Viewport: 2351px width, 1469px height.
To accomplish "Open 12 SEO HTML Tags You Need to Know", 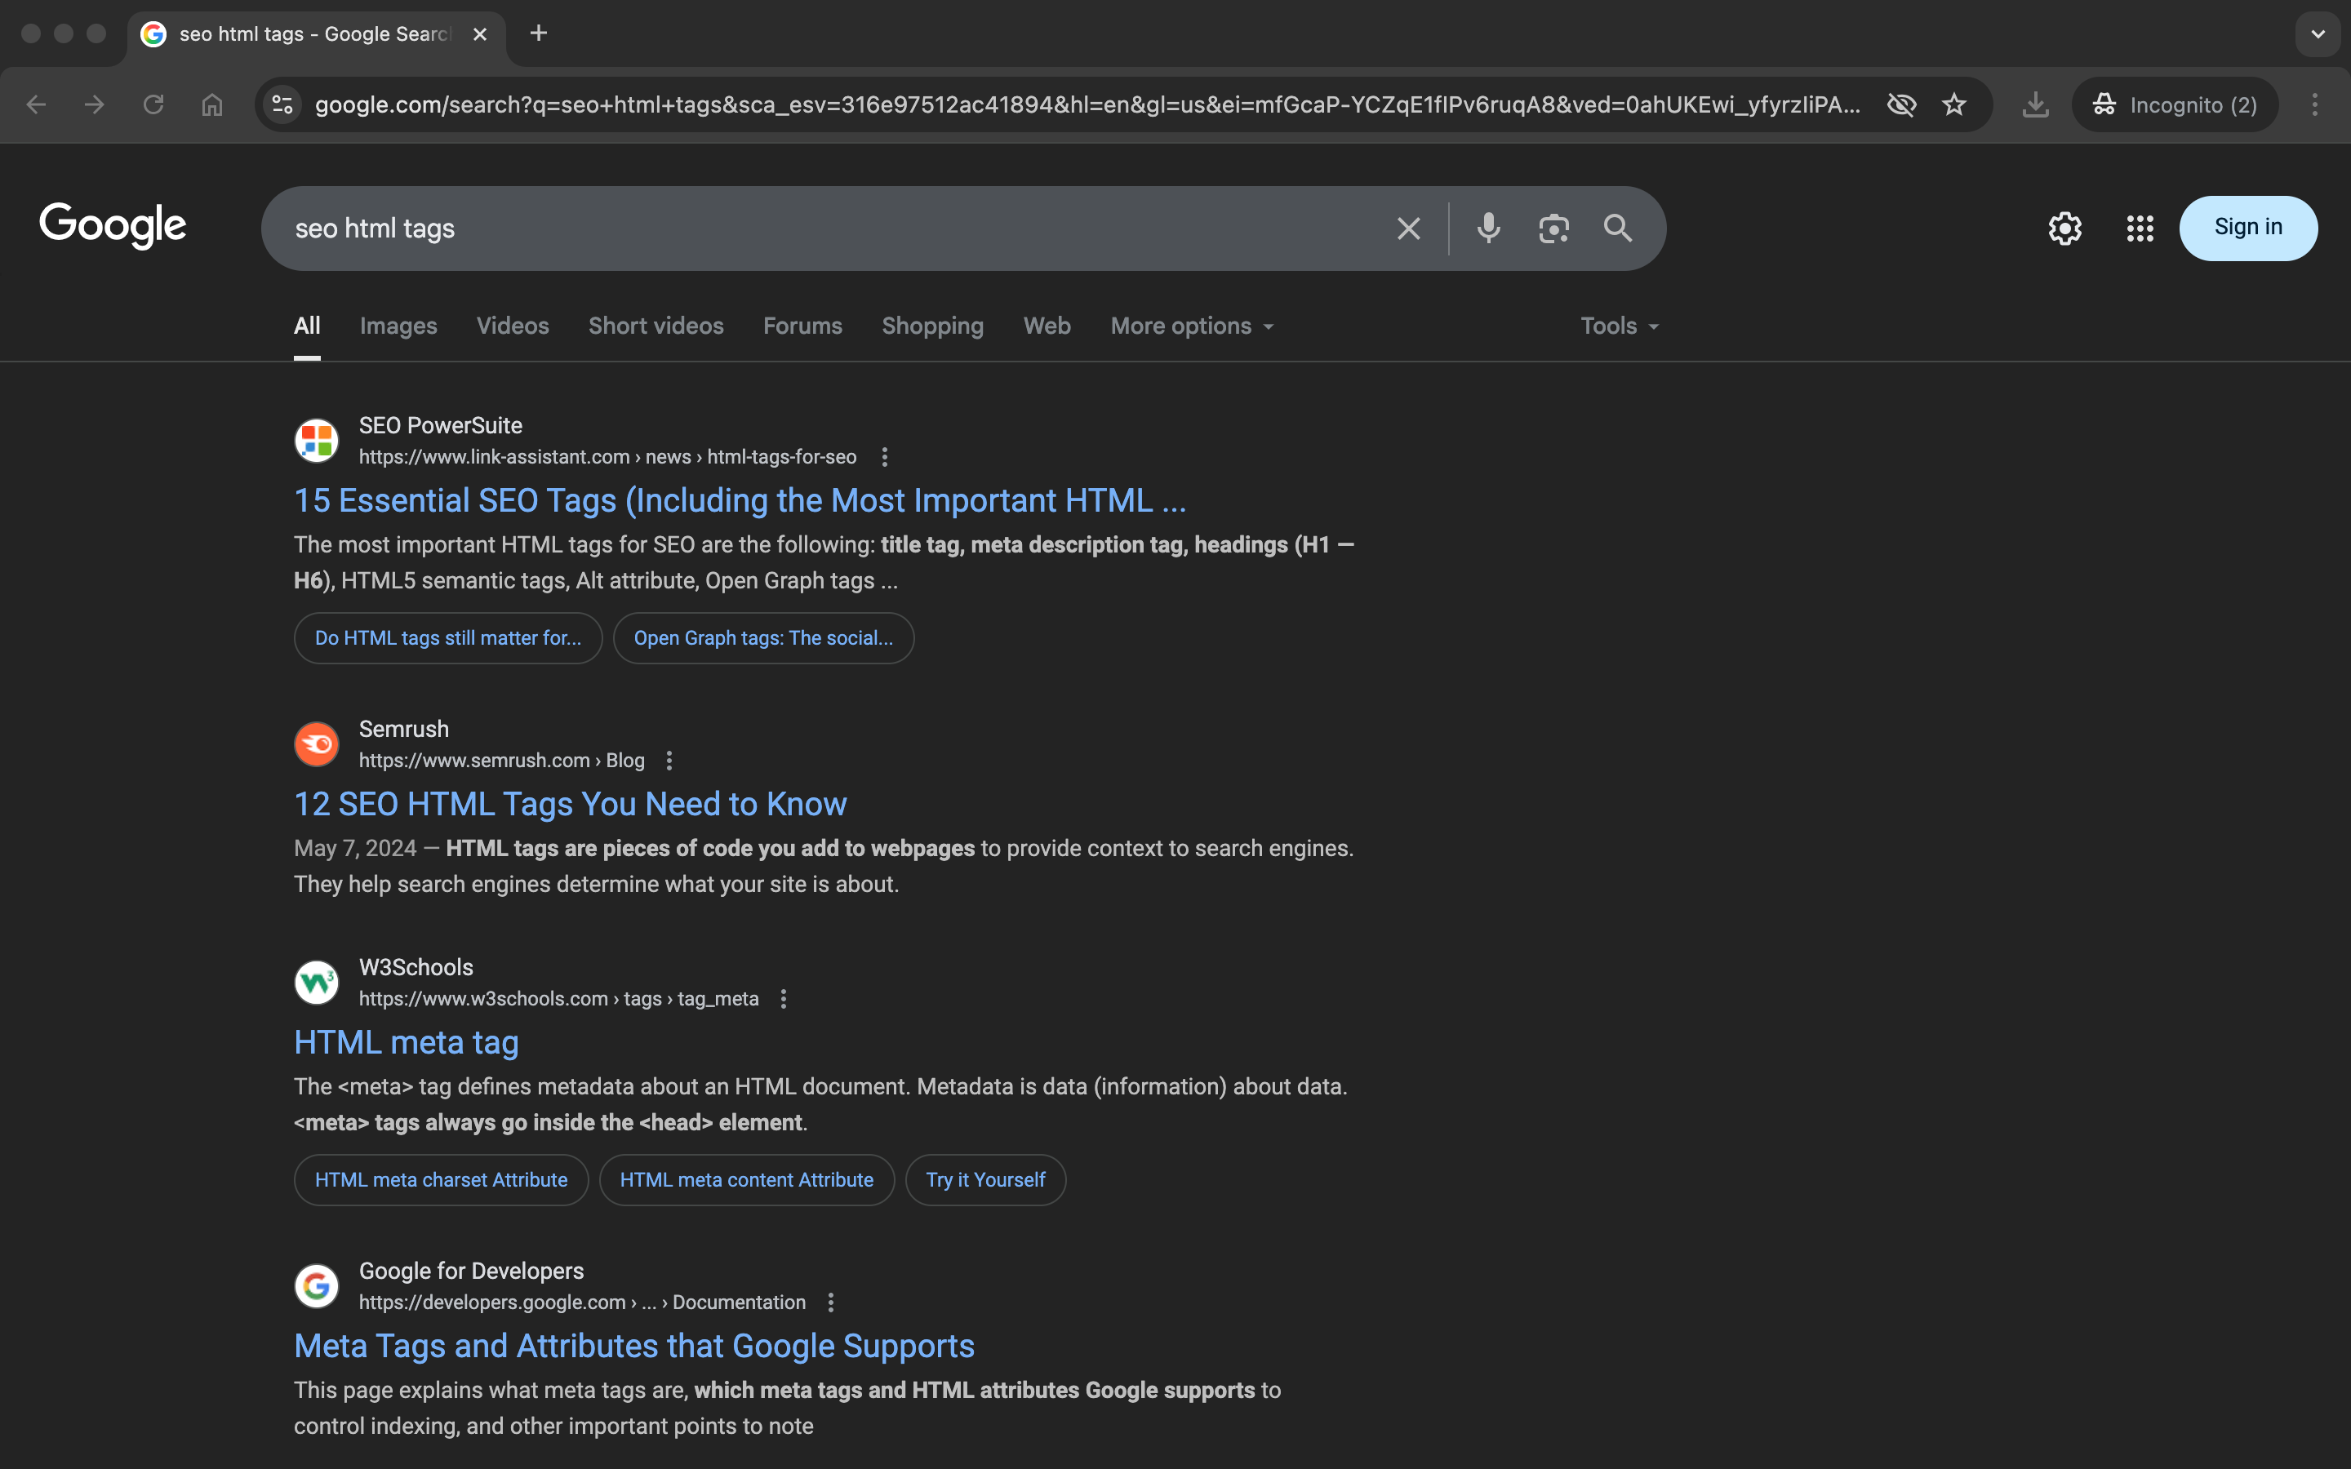I will pyautogui.click(x=571, y=805).
